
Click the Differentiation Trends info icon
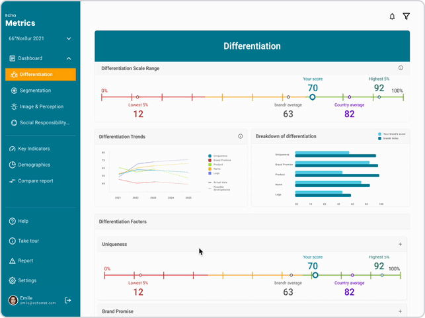click(240, 137)
